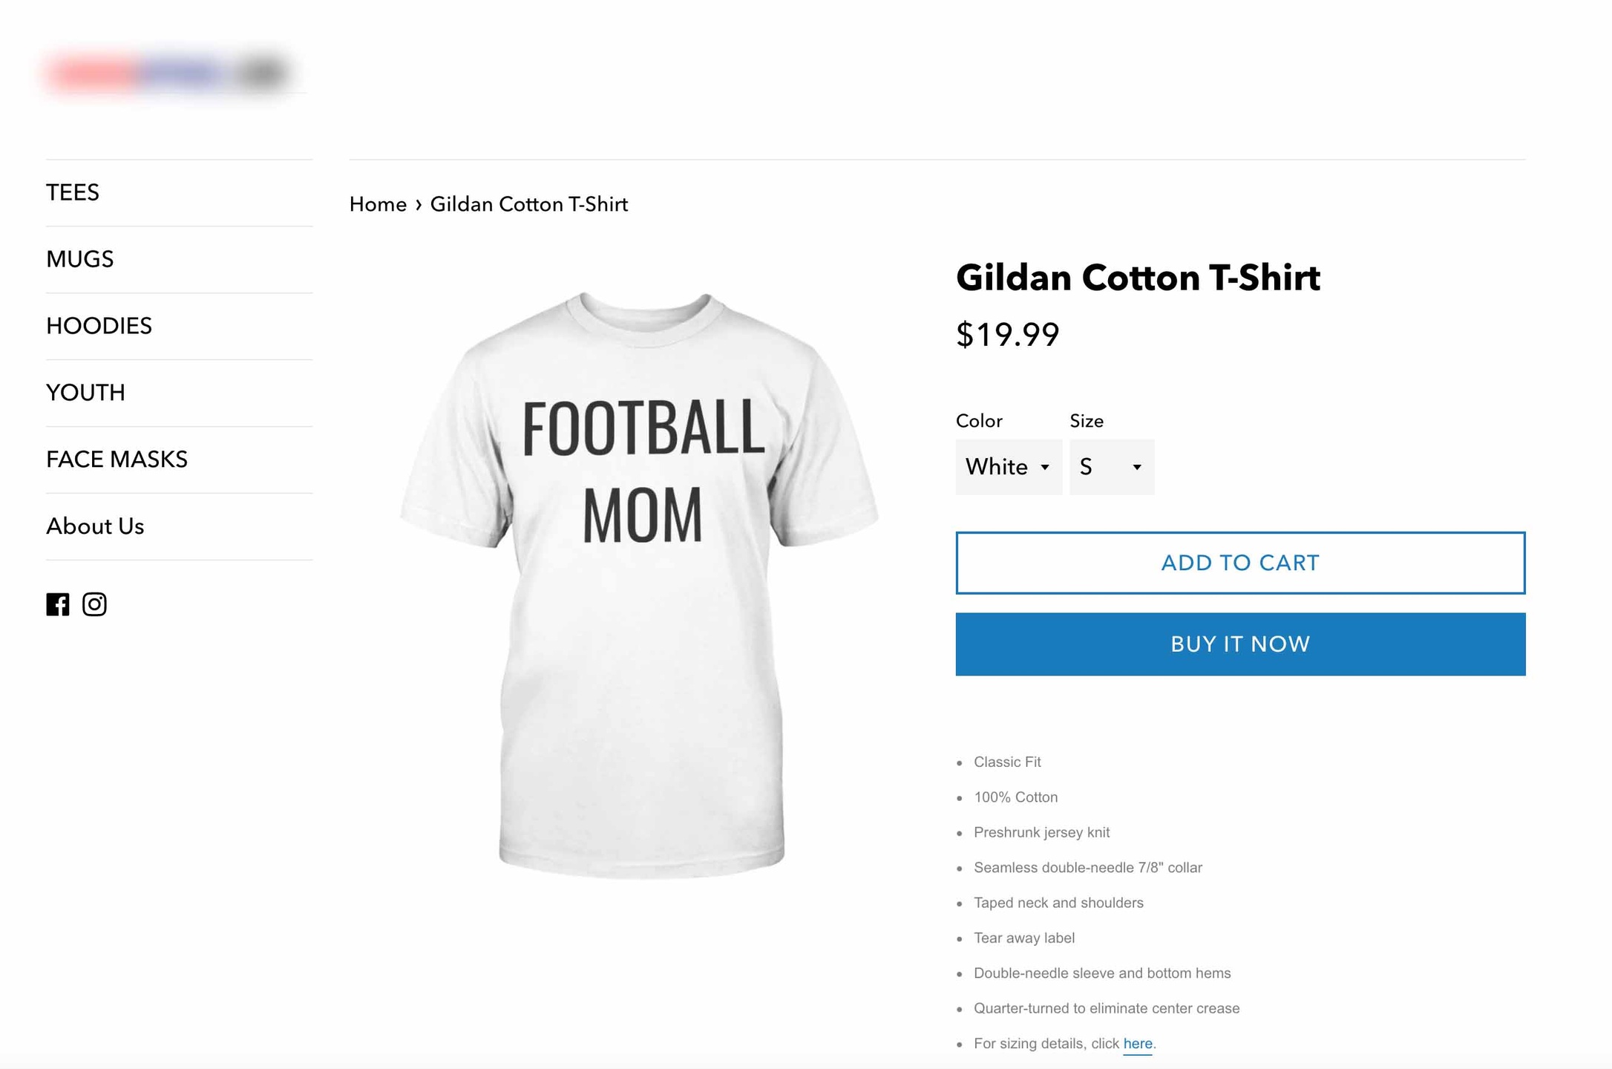Select the YOUTH menu item
The width and height of the screenshot is (1612, 1069).
(85, 393)
